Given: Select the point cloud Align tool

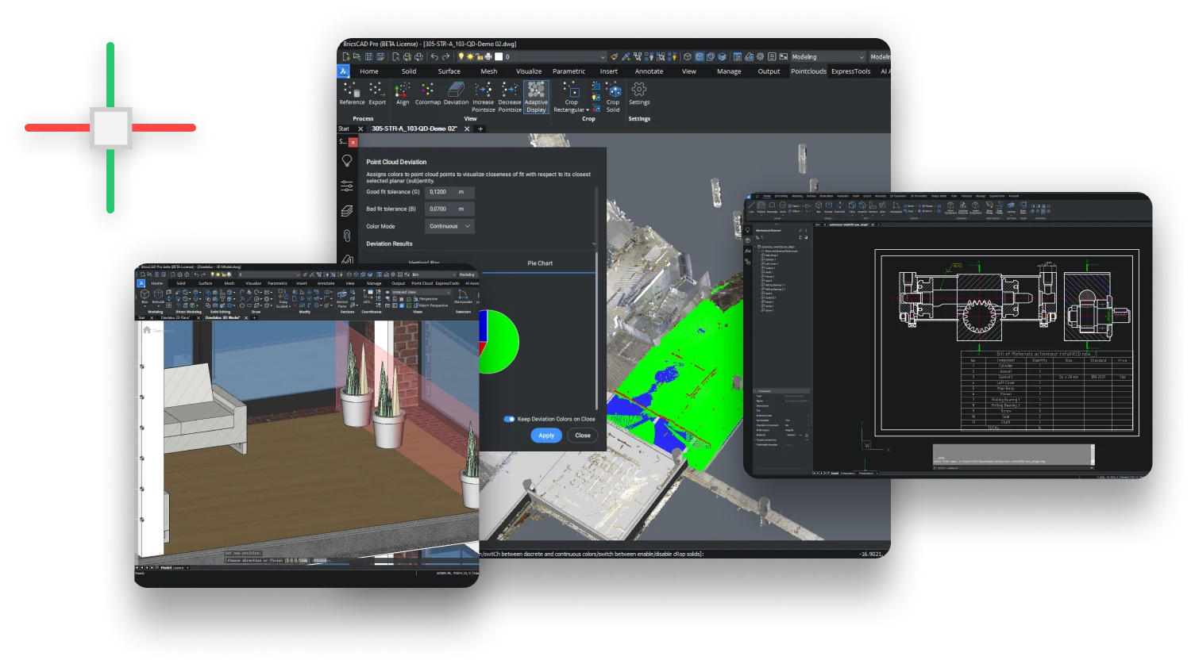Looking at the screenshot, I should coord(403,94).
